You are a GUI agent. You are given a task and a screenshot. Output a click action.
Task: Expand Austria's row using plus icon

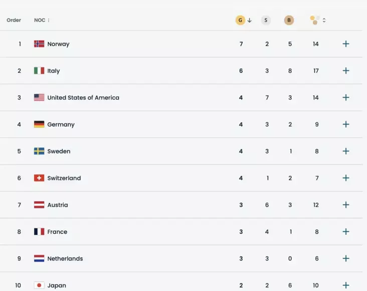[345, 205]
